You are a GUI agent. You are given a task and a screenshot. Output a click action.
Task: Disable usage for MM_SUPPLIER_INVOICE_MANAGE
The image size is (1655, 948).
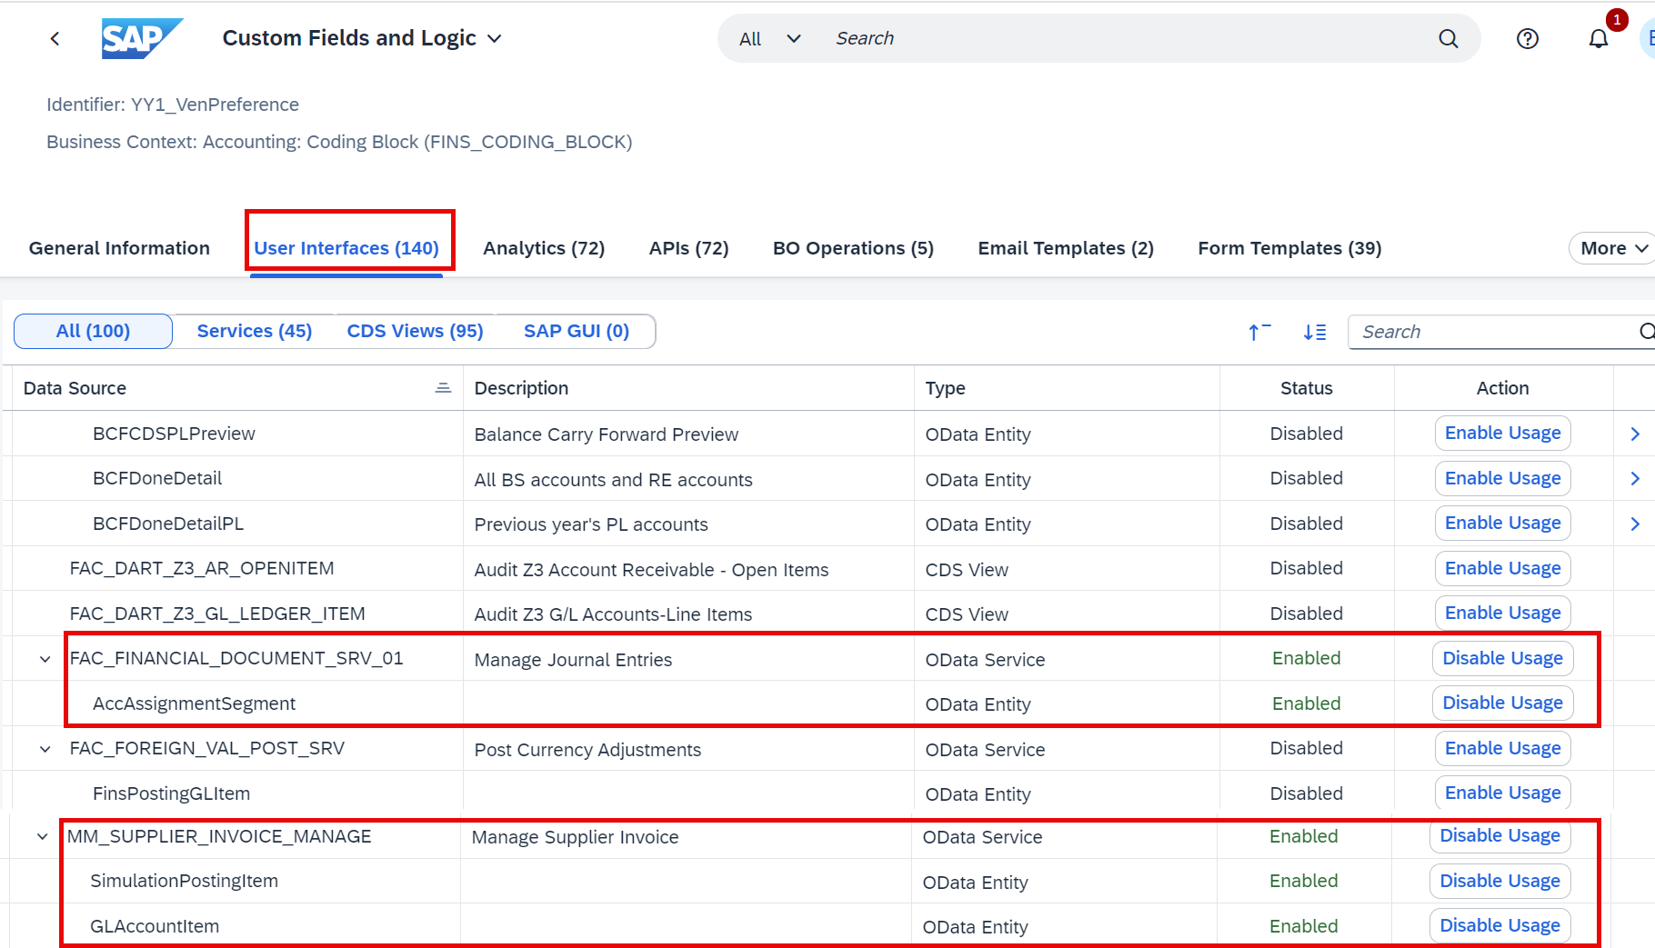tap(1500, 835)
